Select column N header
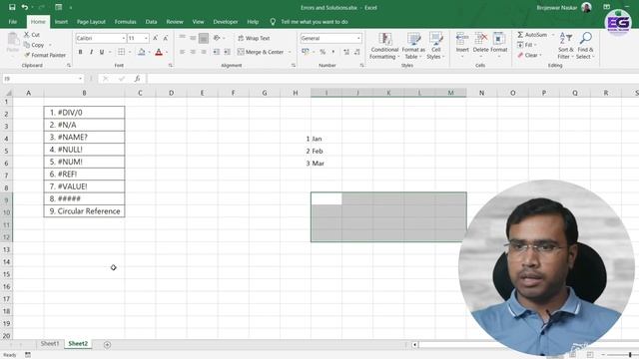Viewport: 639px width, 359px height. (x=481, y=93)
